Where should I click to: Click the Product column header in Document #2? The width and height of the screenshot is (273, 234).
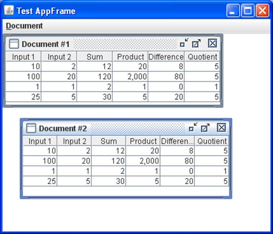[143, 141]
